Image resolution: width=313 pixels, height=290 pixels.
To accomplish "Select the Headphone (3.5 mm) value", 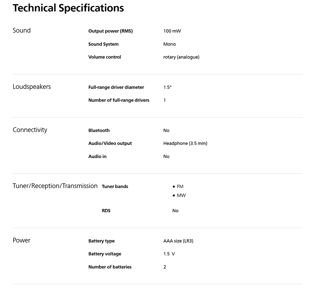I will (x=185, y=143).
